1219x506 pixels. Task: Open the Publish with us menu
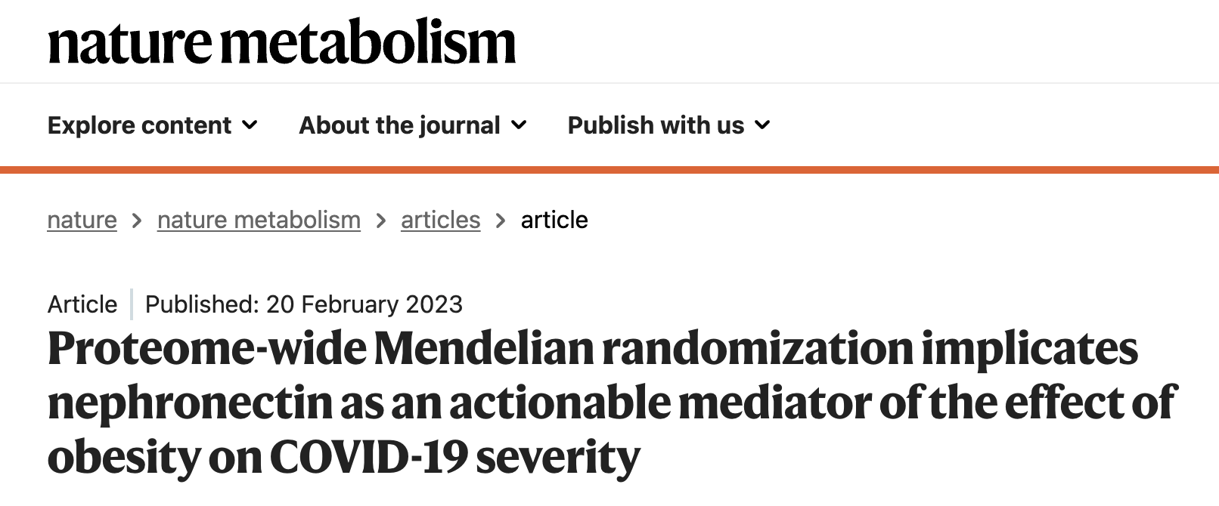tap(656, 125)
